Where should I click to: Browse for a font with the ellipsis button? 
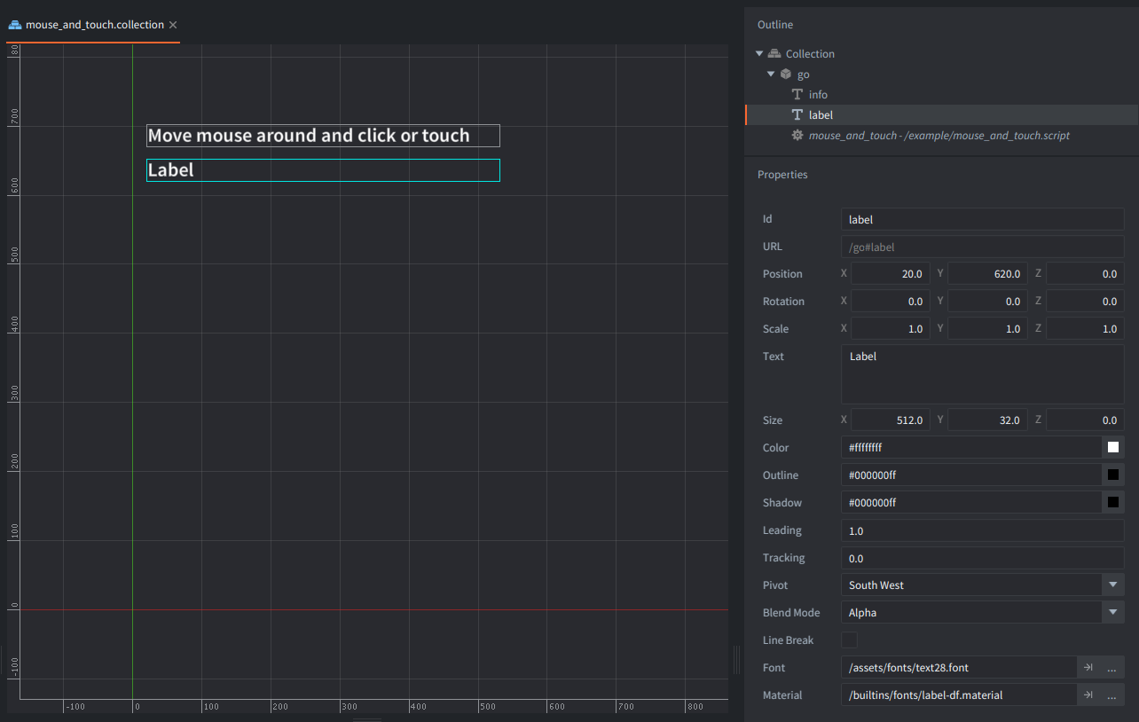pos(1112,668)
